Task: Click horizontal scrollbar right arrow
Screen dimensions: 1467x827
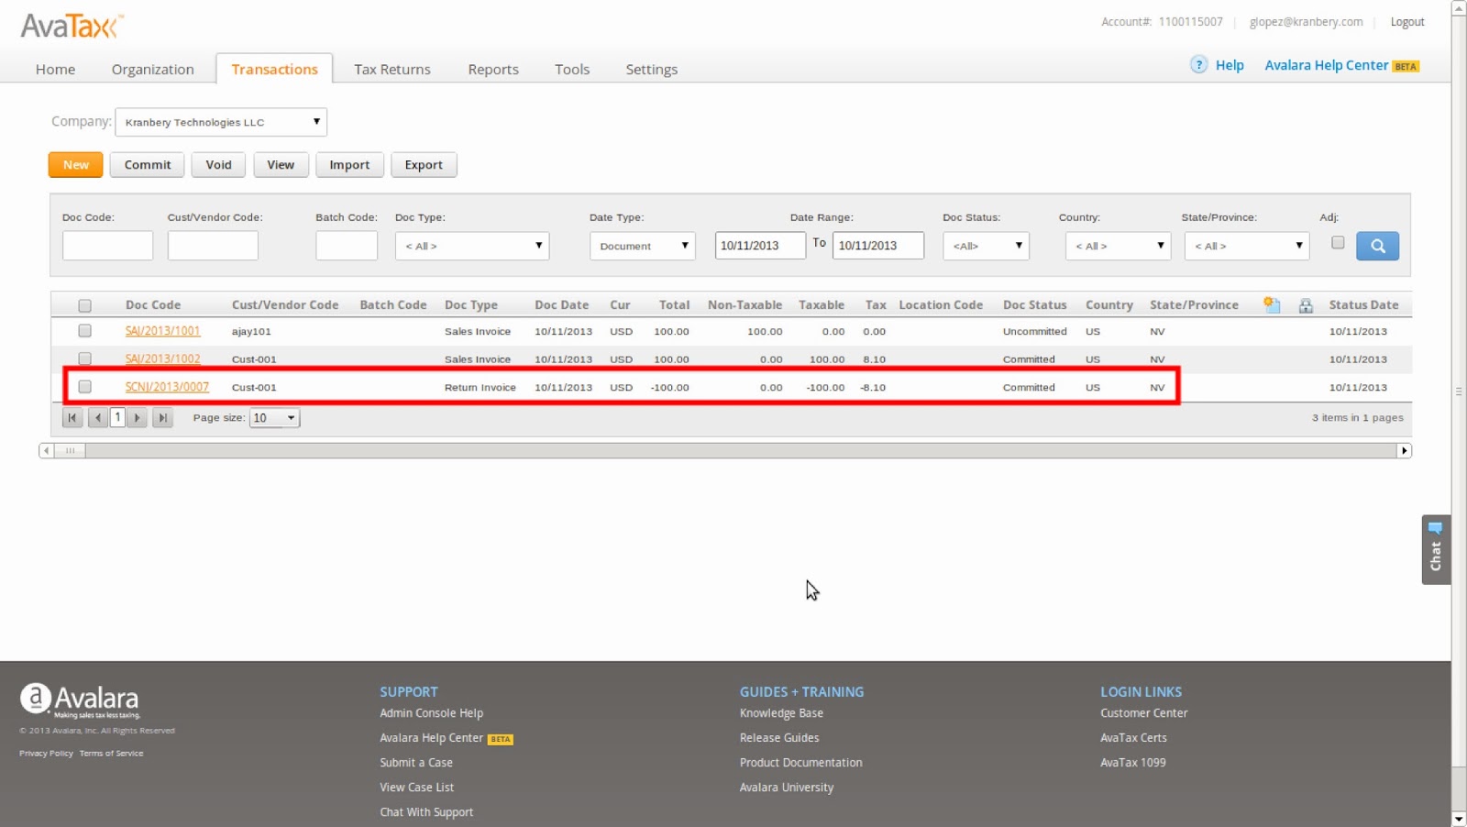Action: (x=1404, y=450)
